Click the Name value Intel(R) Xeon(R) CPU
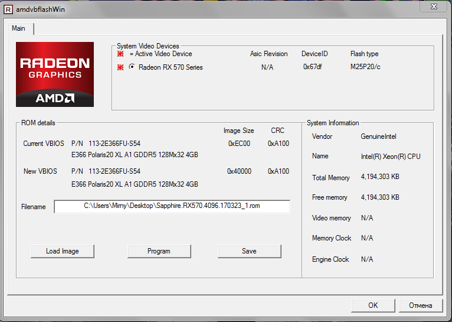Image resolution: width=452 pixels, height=322 pixels. [391, 157]
